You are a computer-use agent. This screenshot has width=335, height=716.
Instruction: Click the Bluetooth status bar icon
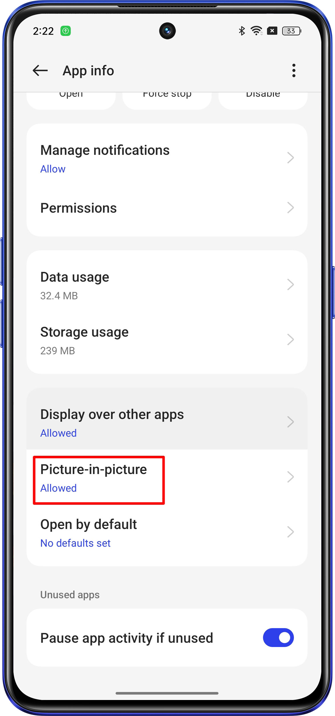pos(242,31)
